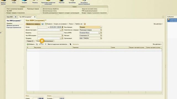Screen dimensions: 177x99
Task: Click Ввести подарочные сертификаты button
Action: [x=58, y=44]
